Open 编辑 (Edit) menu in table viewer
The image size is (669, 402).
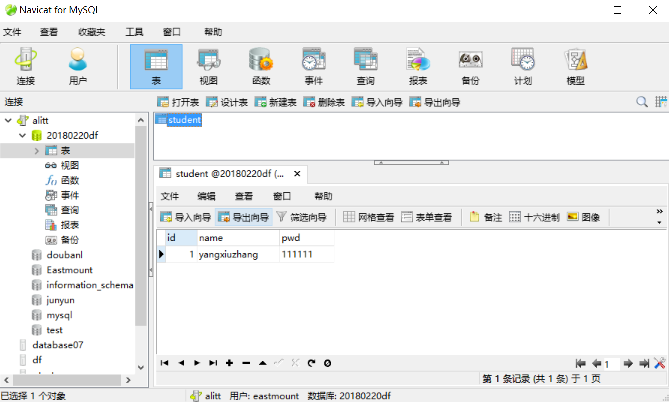click(x=206, y=196)
